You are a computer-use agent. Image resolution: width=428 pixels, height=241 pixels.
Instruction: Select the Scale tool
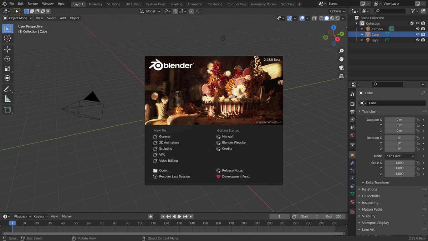coord(7,69)
